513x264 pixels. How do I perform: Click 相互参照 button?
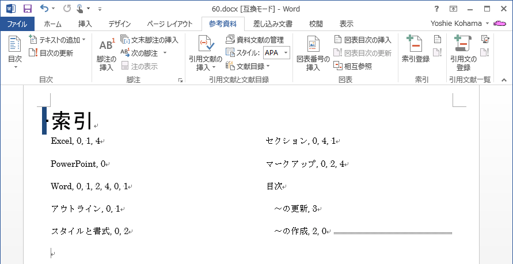pos(353,66)
